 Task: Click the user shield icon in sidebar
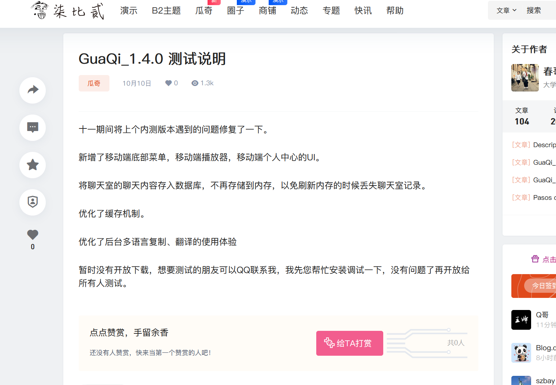(33, 202)
